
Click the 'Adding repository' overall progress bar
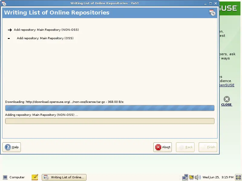[x=110, y=121]
